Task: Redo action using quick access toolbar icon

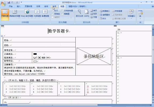Action: tap(17, 2)
